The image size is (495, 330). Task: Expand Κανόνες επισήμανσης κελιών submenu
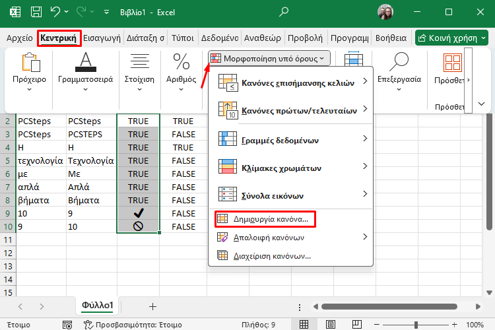point(291,82)
